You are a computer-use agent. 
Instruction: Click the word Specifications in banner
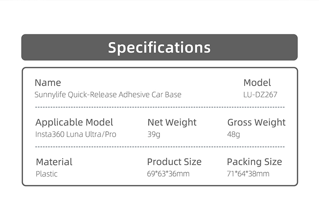click(159, 48)
